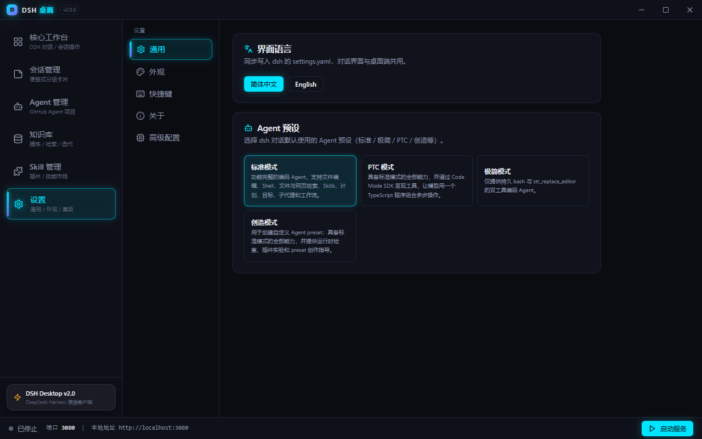
Task: Click the Agent 预设 heading
Action: coord(279,128)
